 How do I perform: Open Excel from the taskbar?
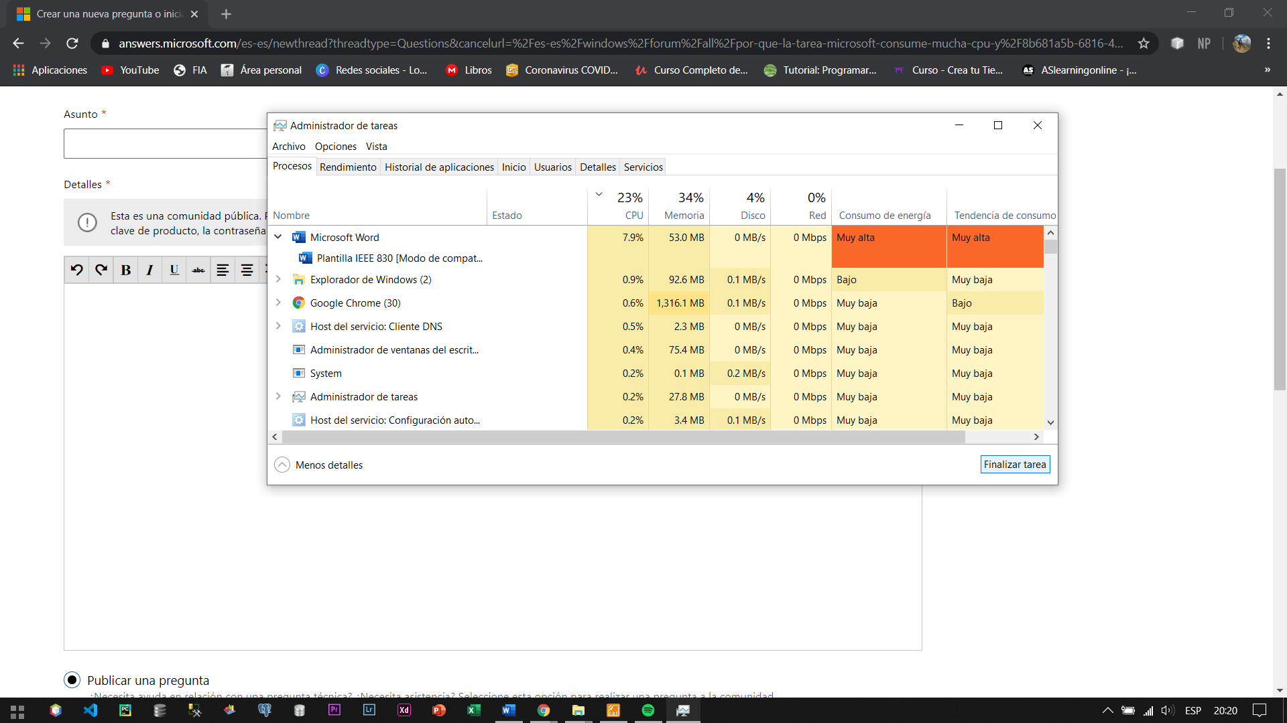[x=474, y=710]
